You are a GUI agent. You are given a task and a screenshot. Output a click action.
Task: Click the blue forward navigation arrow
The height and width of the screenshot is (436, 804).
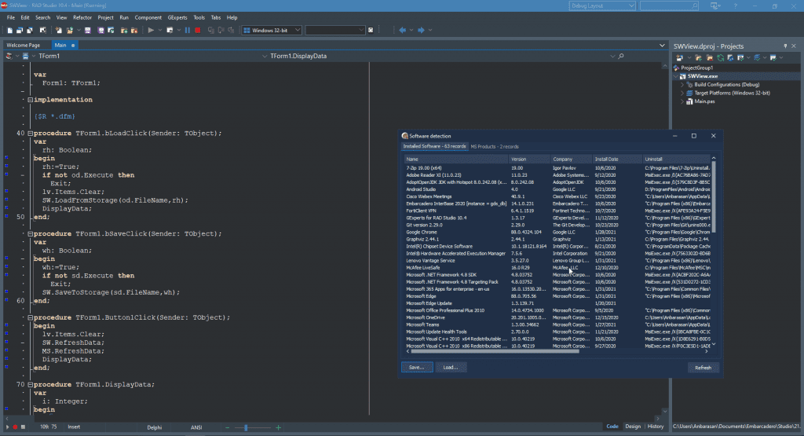[x=421, y=31]
